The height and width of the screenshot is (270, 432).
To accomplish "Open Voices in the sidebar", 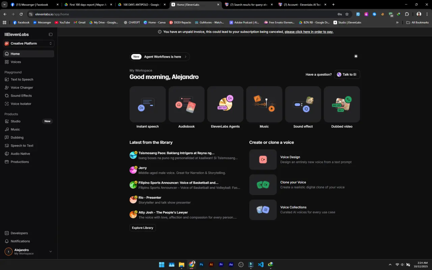I will click(29, 62).
